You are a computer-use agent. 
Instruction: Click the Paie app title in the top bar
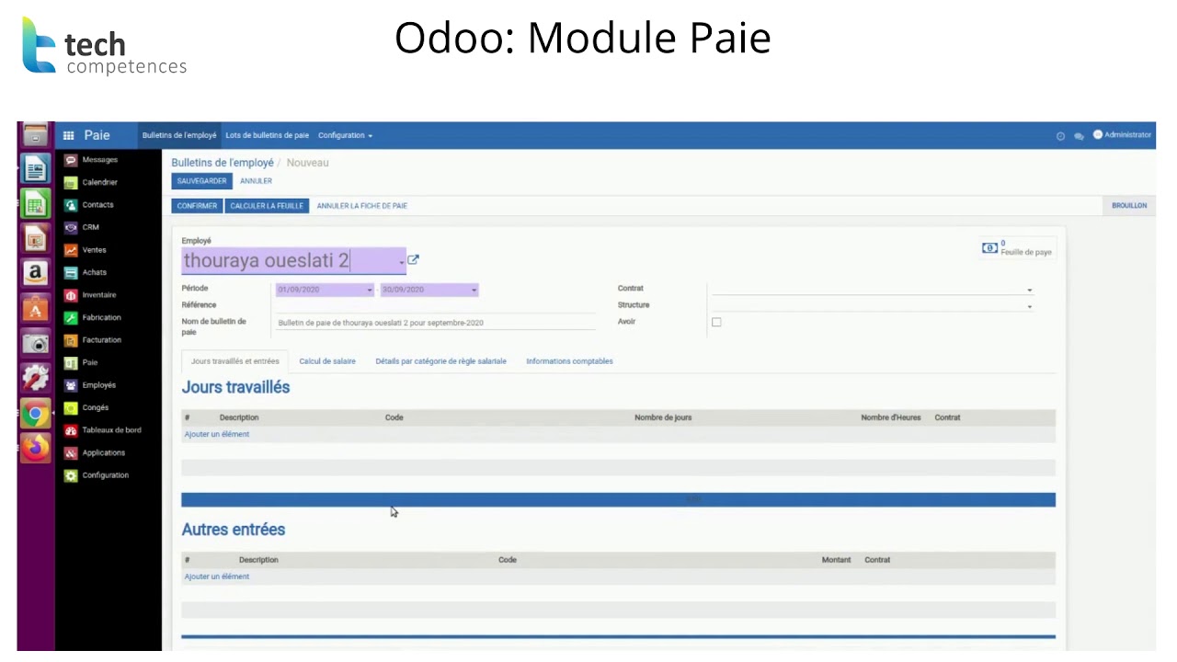(x=97, y=135)
